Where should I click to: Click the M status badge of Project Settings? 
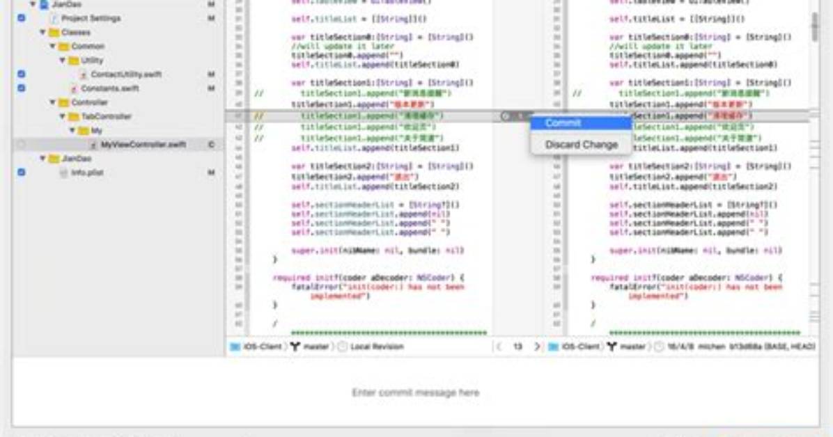tap(212, 18)
